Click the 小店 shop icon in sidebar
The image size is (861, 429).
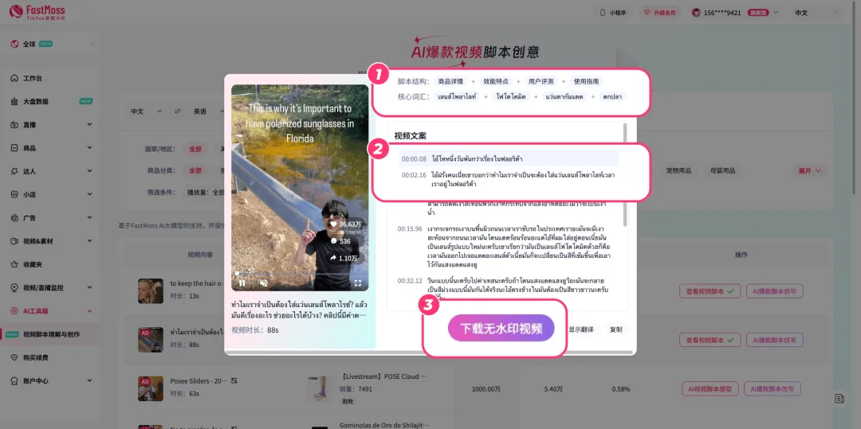[15, 194]
